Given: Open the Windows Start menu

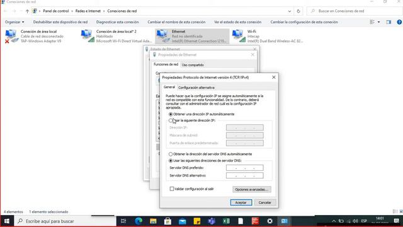Looking at the screenshot, I should click(7, 221).
